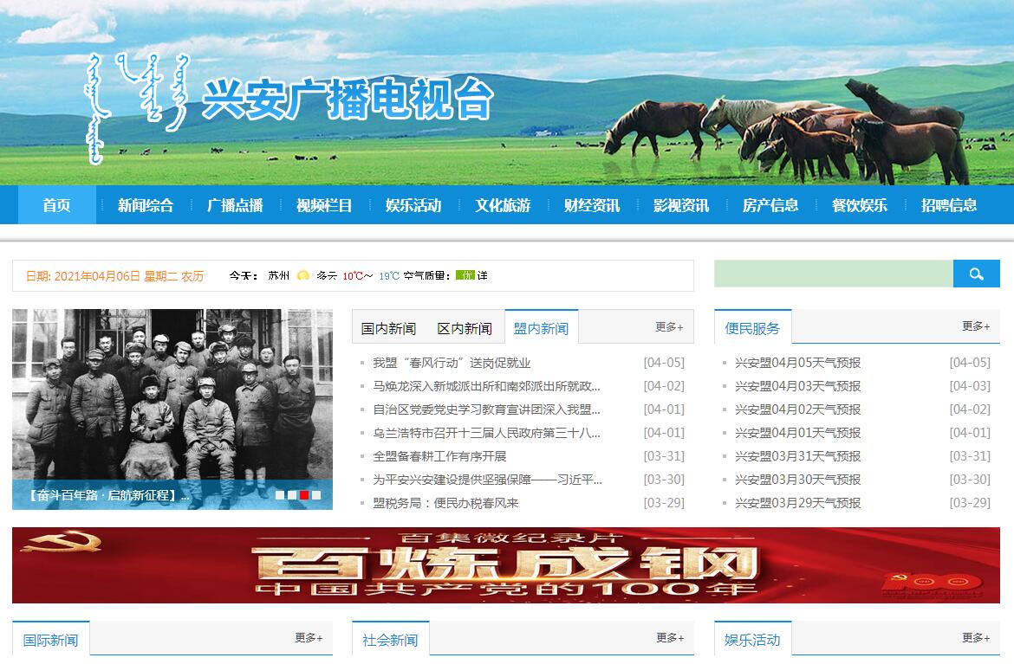Open the 兴安盟04月05日天气预报 link

click(x=797, y=363)
